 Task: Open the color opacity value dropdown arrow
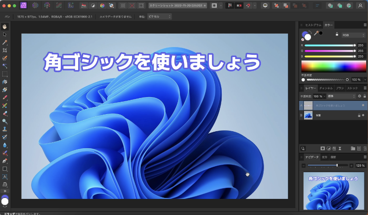point(365,80)
